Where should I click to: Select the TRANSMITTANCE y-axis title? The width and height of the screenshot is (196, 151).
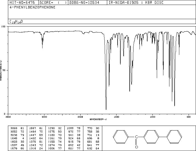(x=1, y=70)
